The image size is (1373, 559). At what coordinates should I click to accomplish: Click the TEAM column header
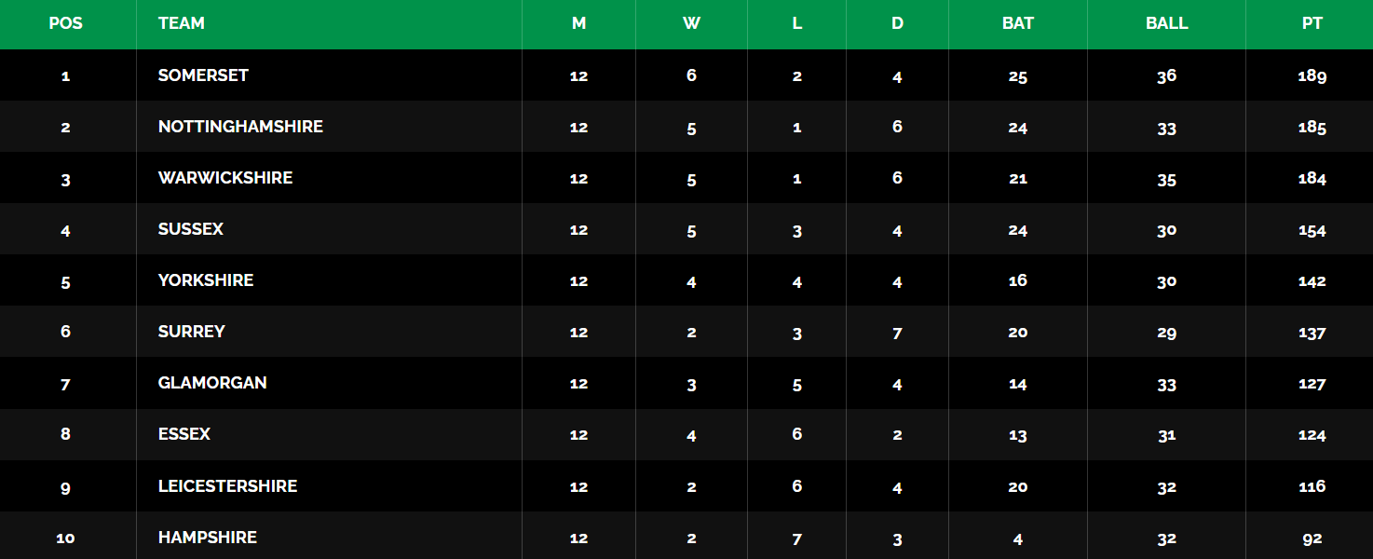182,23
